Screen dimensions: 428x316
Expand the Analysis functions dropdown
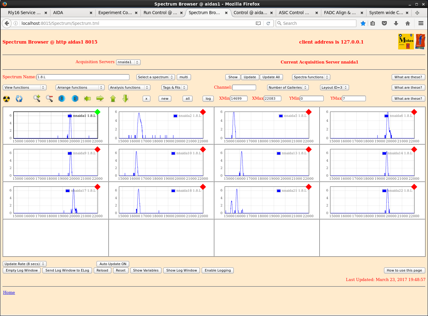coord(129,87)
